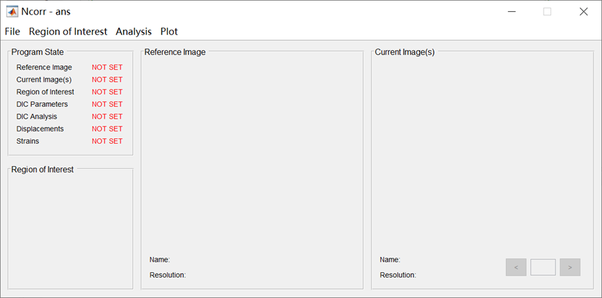Maximize the Ncorr window

[x=547, y=12]
